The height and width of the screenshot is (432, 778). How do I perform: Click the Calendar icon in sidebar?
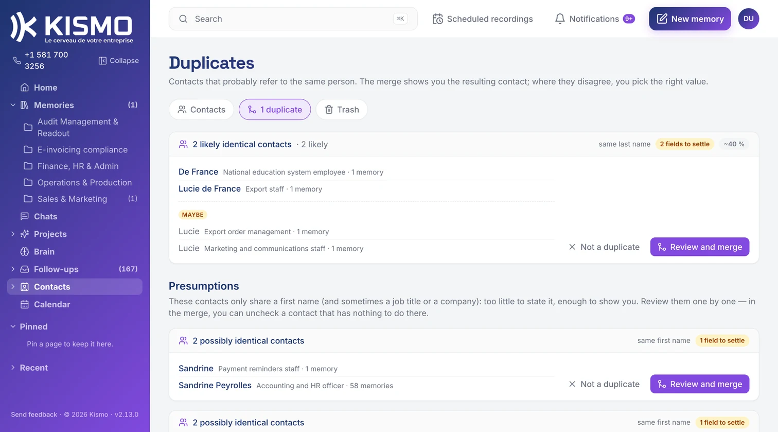24,304
